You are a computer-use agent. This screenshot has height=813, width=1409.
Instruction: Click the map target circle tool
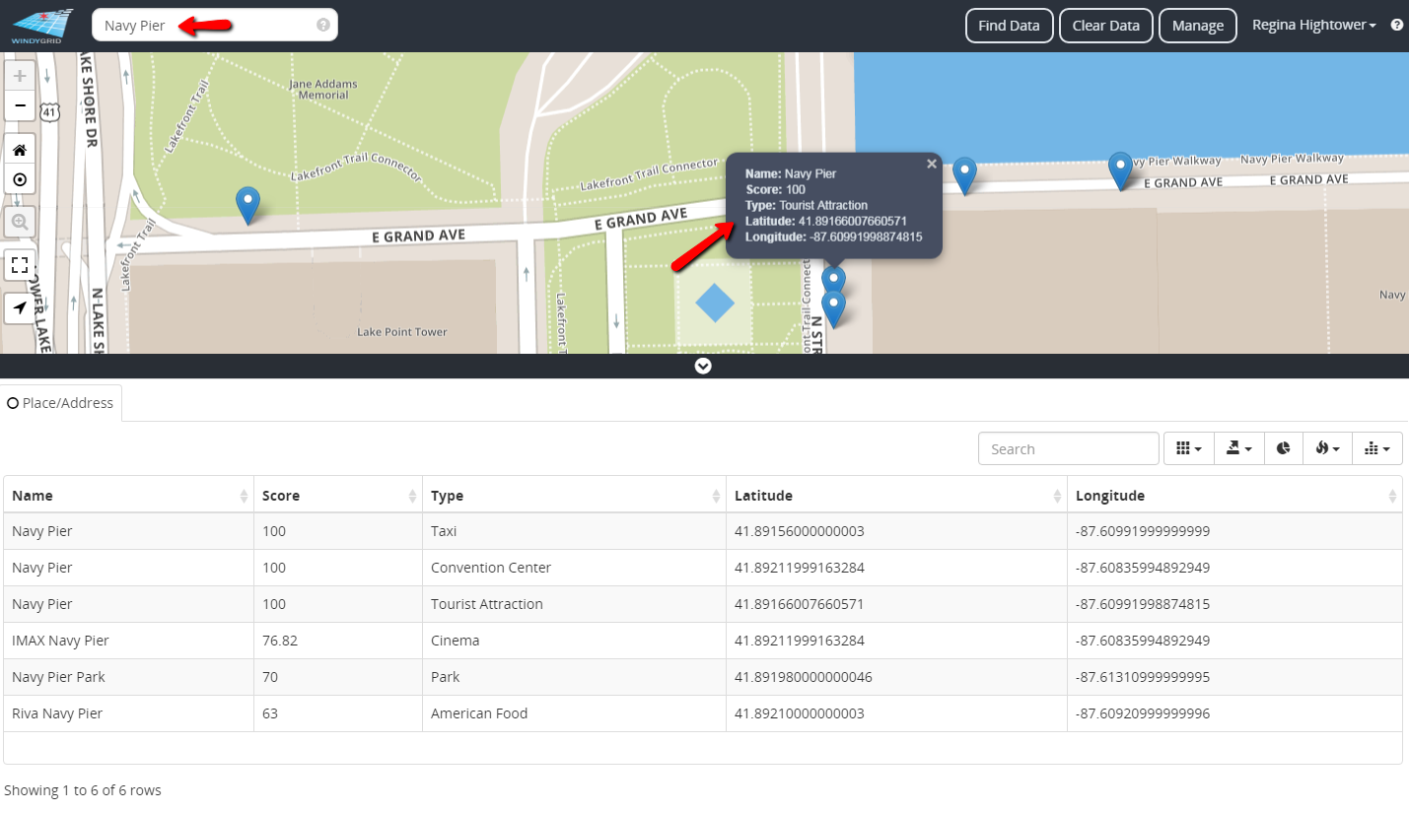point(20,181)
